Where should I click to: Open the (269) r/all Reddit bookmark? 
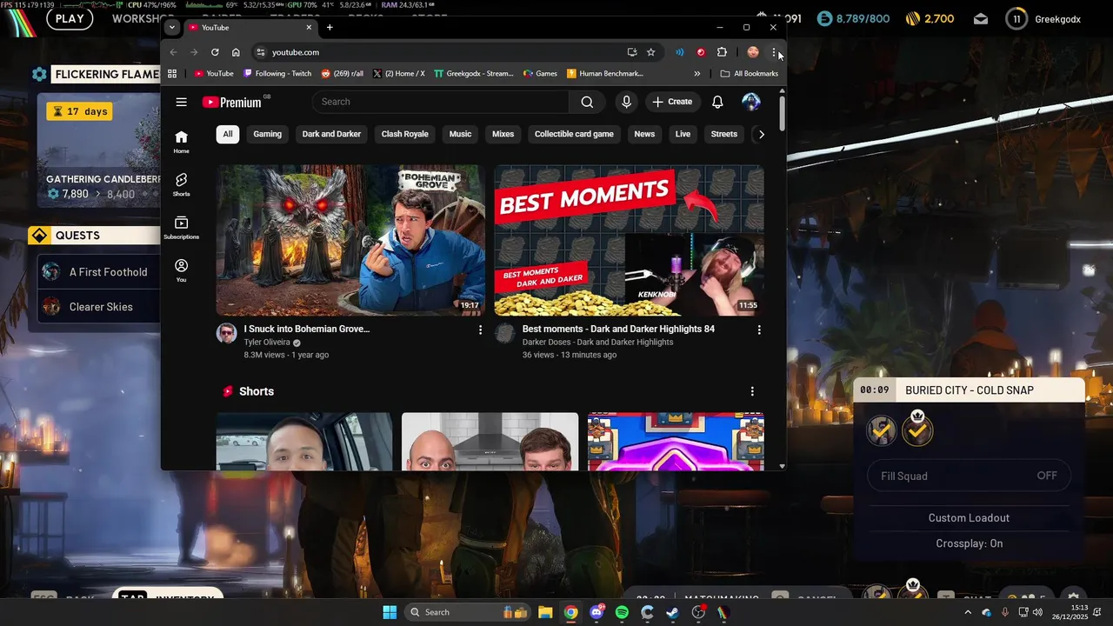pyautogui.click(x=343, y=74)
